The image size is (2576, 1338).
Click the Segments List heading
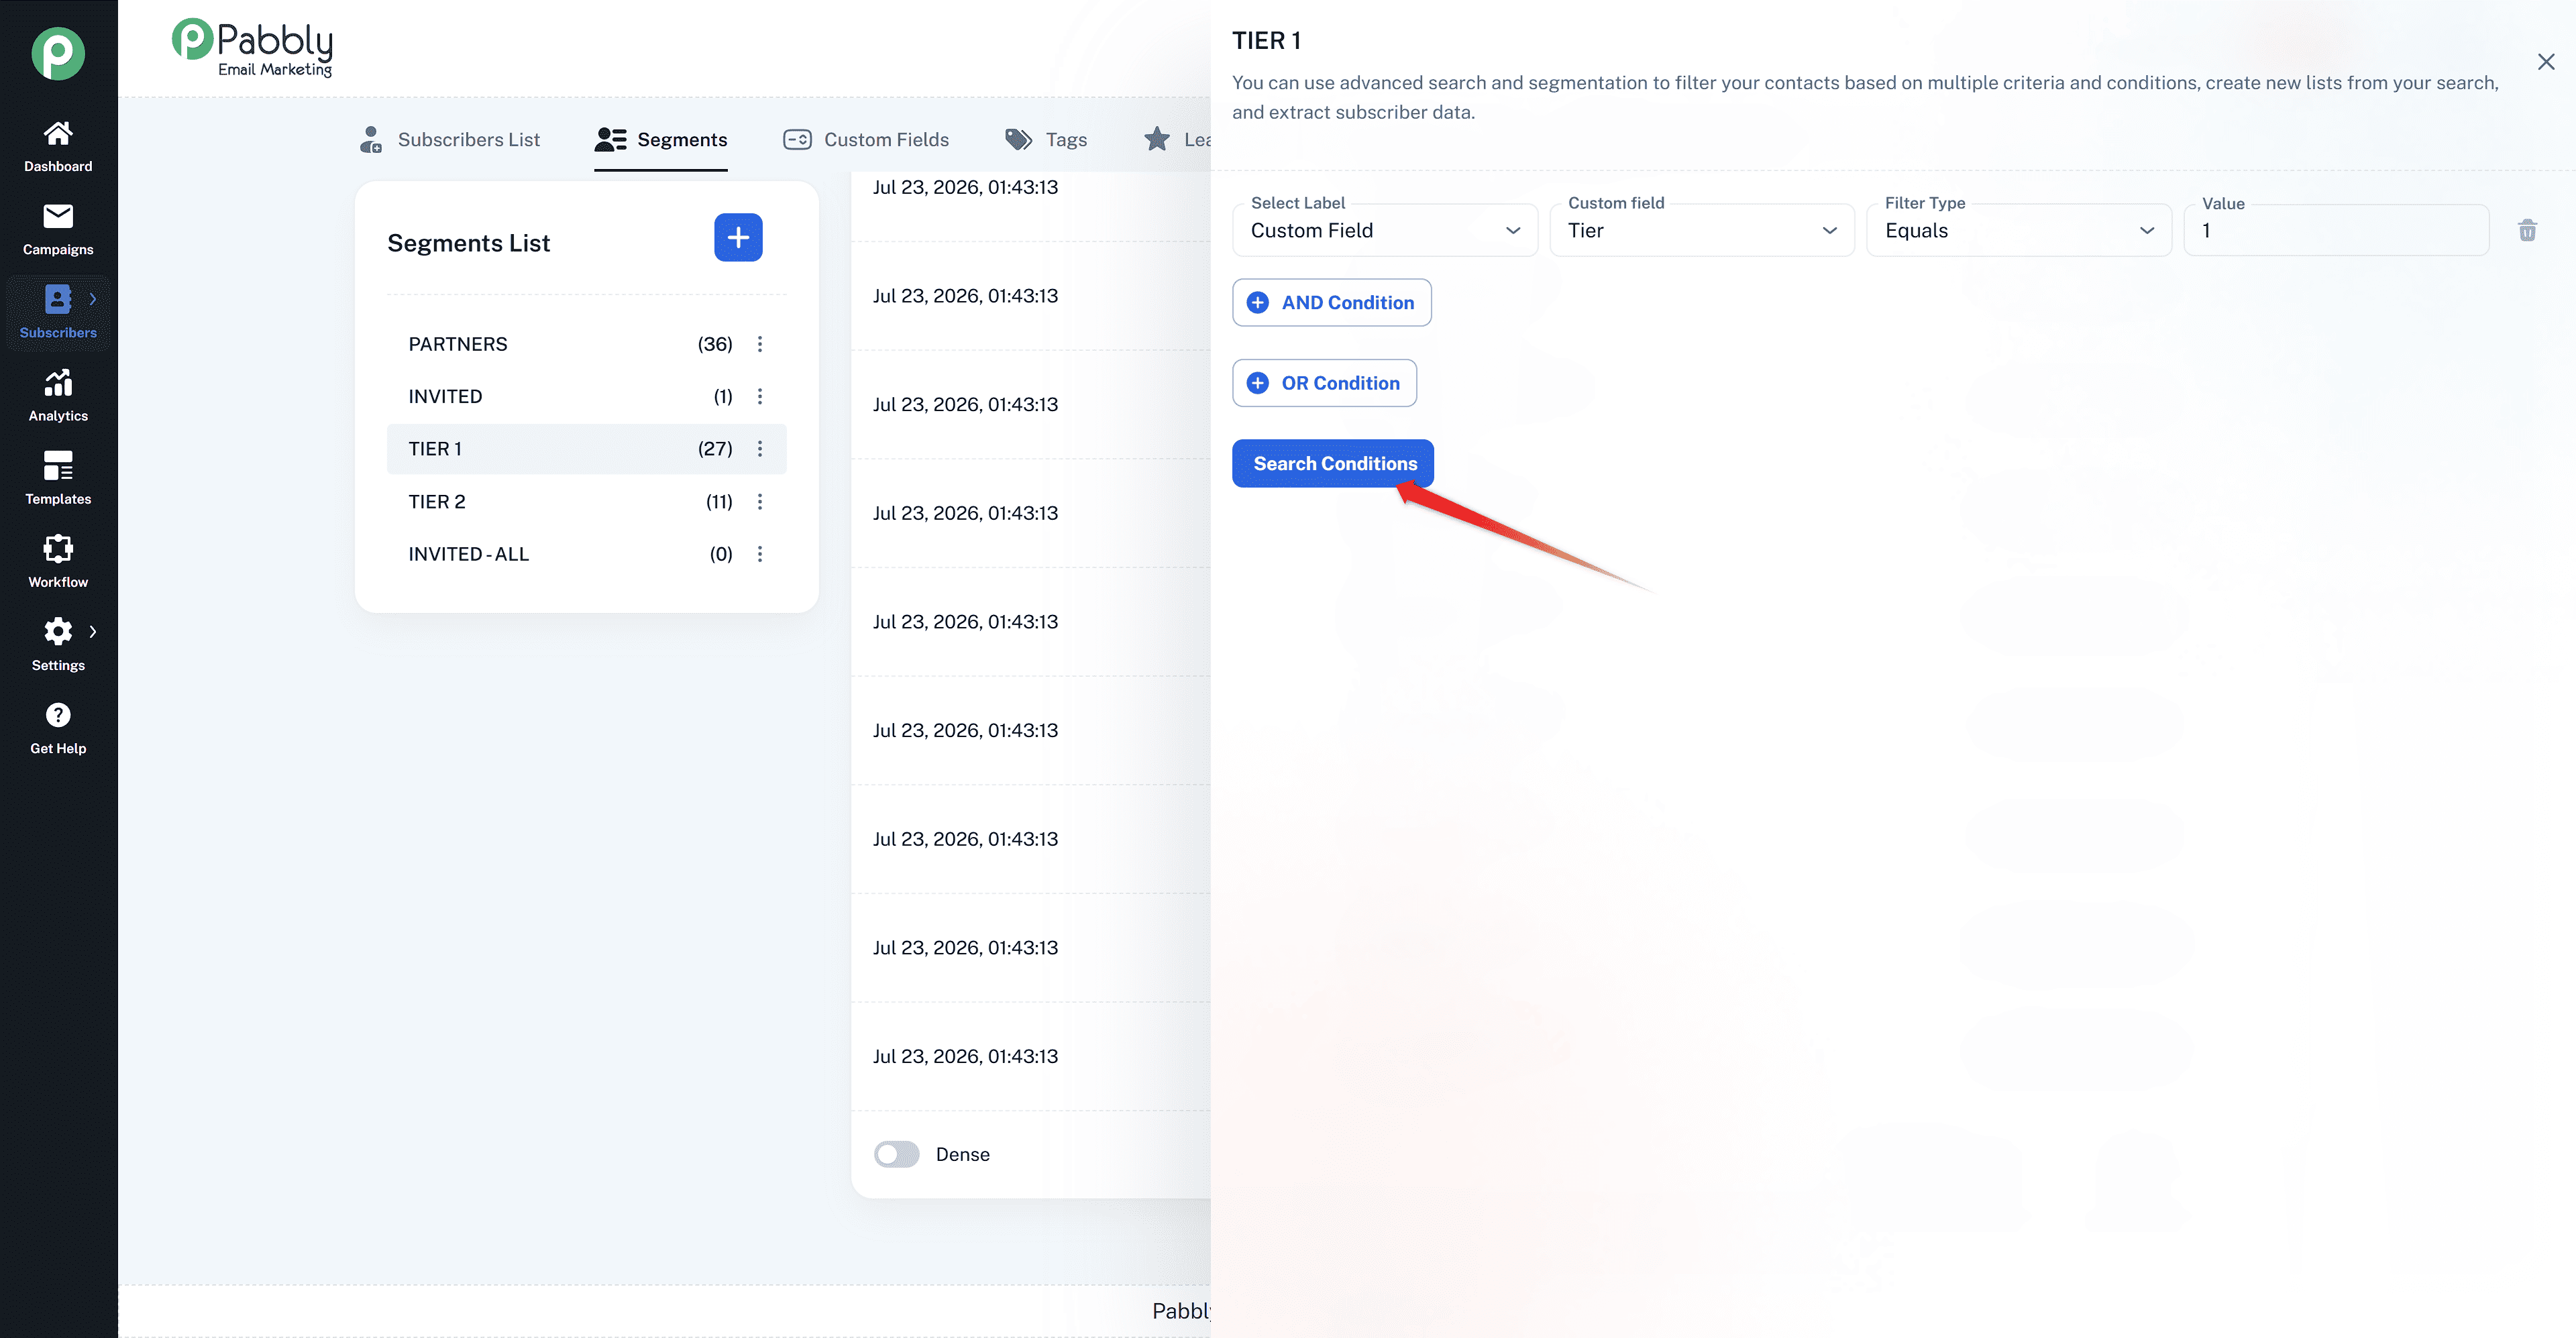(469, 243)
